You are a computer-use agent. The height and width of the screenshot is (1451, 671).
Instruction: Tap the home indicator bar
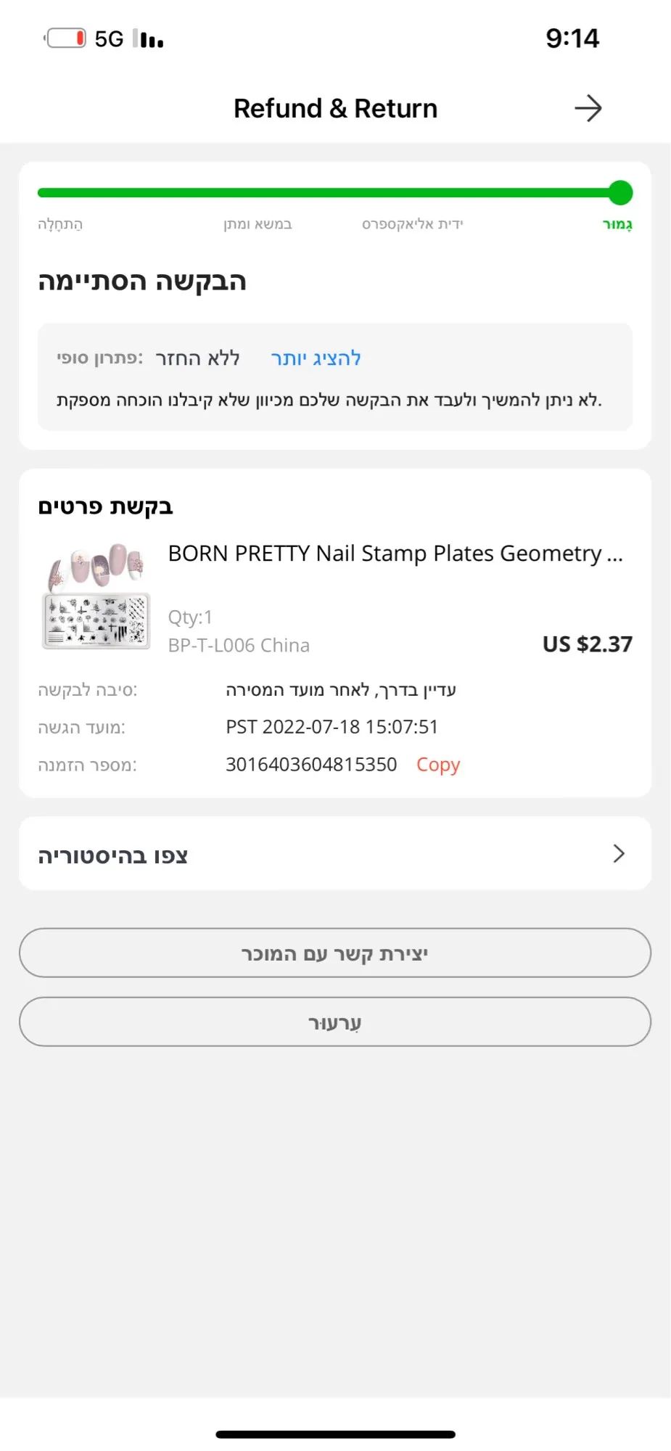(335, 1434)
